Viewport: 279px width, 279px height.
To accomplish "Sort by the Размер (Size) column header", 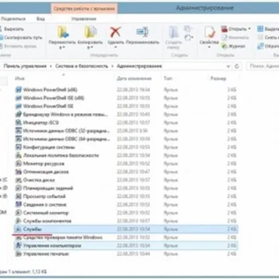I will (x=218, y=78).
